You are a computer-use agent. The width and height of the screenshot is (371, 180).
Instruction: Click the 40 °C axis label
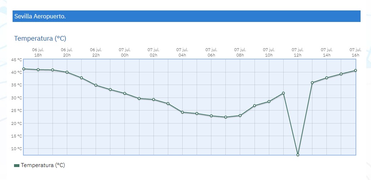coord(17,72)
